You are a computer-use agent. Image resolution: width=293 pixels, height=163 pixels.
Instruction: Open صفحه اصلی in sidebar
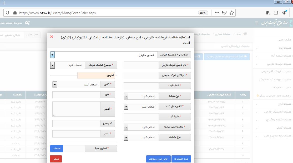pyautogui.click(x=284, y=40)
